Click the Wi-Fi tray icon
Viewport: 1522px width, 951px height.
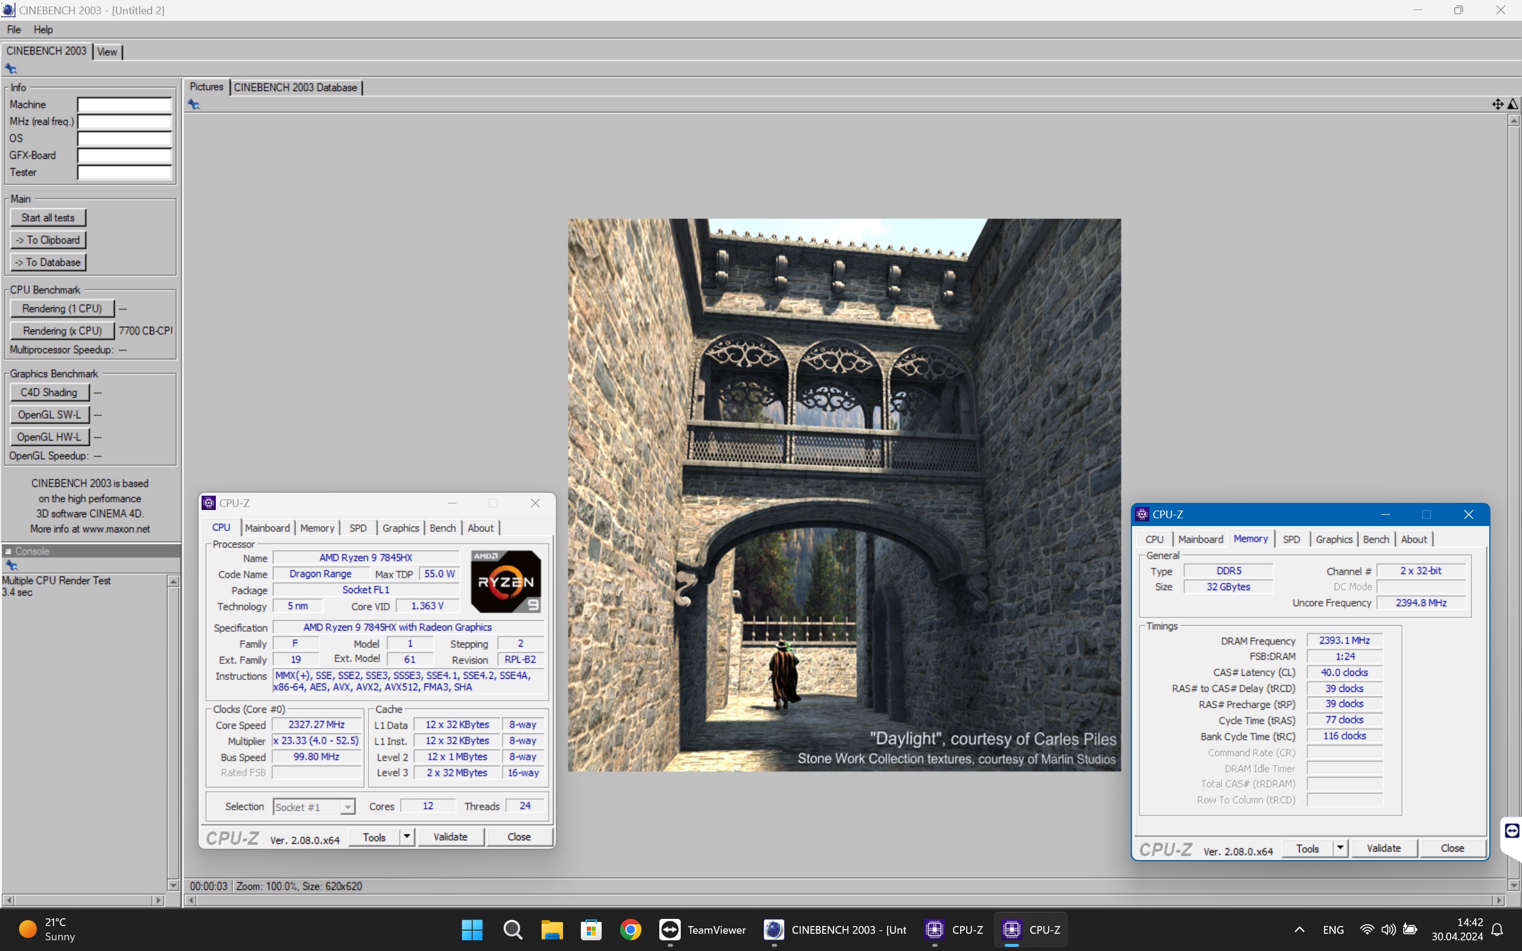(1367, 930)
